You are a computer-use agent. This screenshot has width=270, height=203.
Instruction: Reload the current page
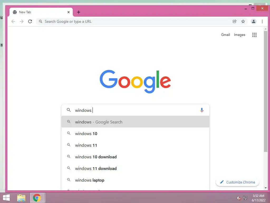click(30, 21)
